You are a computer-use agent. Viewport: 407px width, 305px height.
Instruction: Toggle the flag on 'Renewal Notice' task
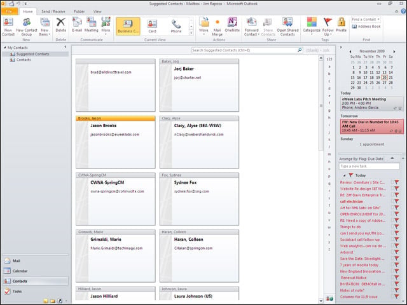click(x=397, y=278)
